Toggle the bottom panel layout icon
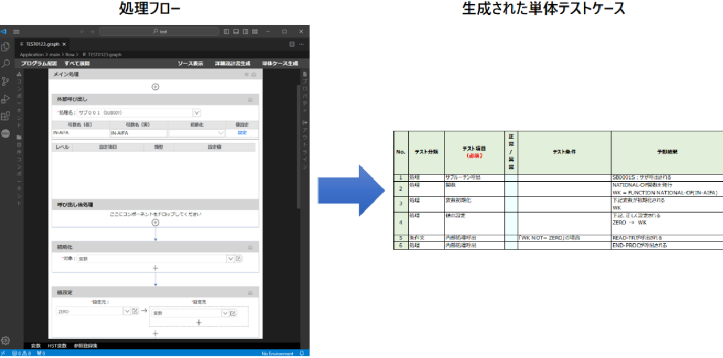The width and height of the screenshot is (723, 358). (x=236, y=32)
